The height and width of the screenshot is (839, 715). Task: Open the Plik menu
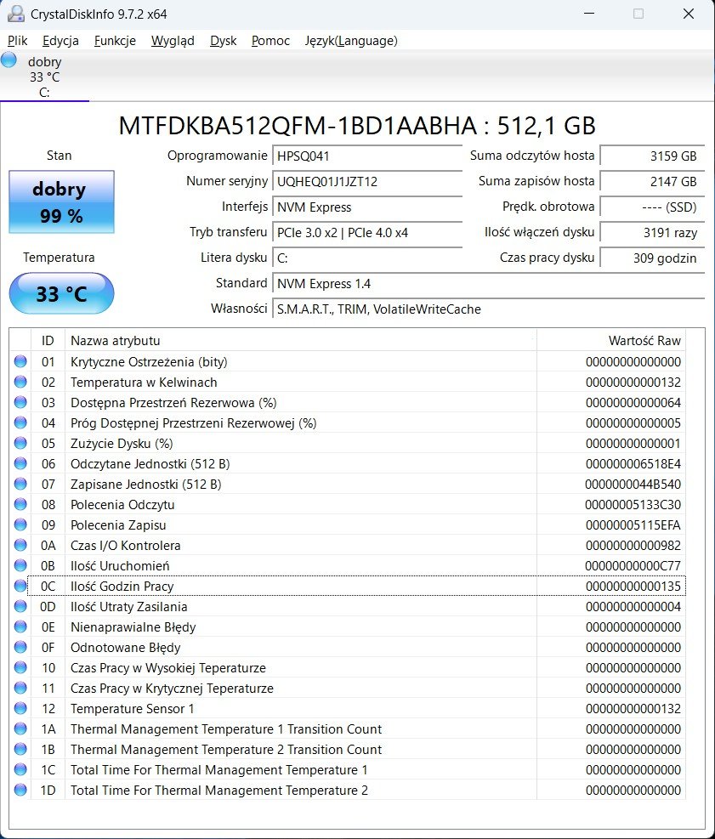point(18,41)
